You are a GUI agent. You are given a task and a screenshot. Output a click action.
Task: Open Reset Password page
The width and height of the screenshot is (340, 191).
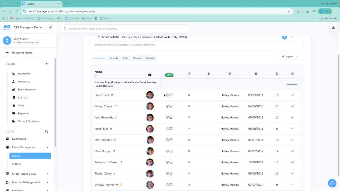[x=27, y=89]
